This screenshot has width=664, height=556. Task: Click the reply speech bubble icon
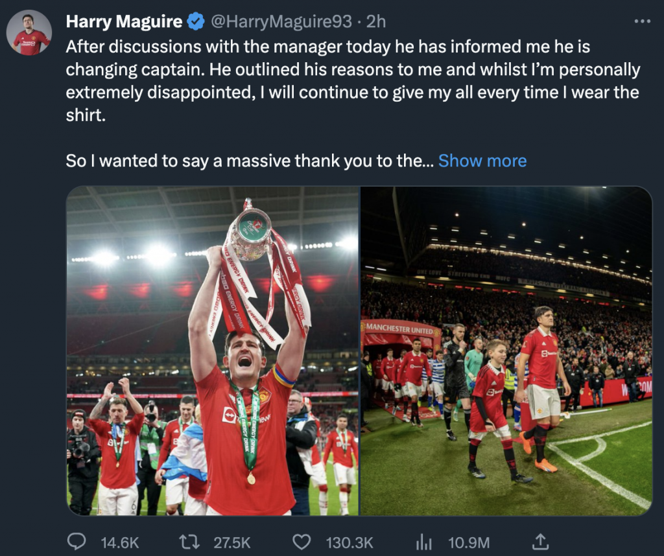point(78,542)
